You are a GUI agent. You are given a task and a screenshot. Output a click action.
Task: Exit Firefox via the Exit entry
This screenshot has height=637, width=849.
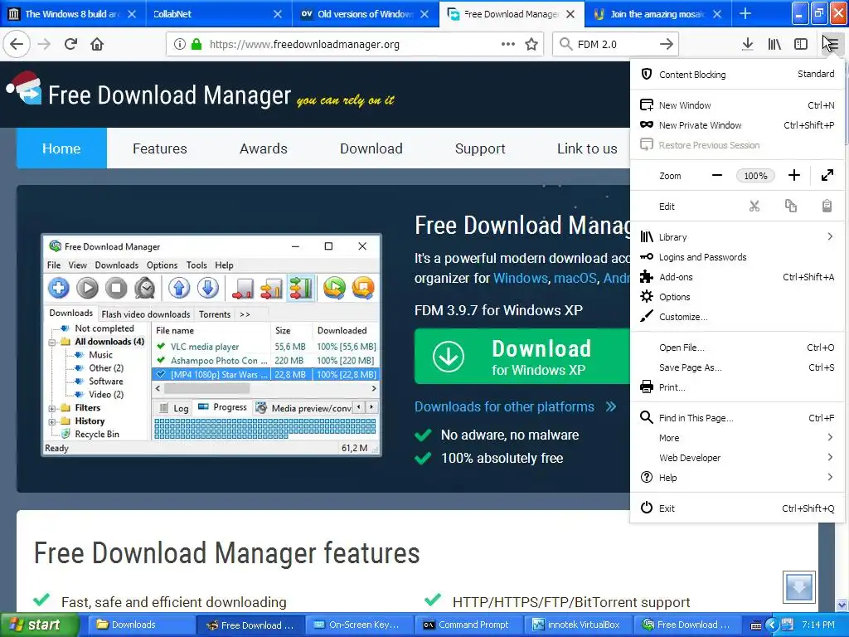point(737,508)
